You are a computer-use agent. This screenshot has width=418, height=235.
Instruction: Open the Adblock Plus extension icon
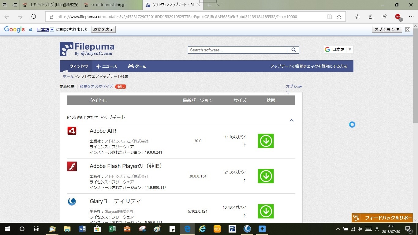click(x=398, y=17)
